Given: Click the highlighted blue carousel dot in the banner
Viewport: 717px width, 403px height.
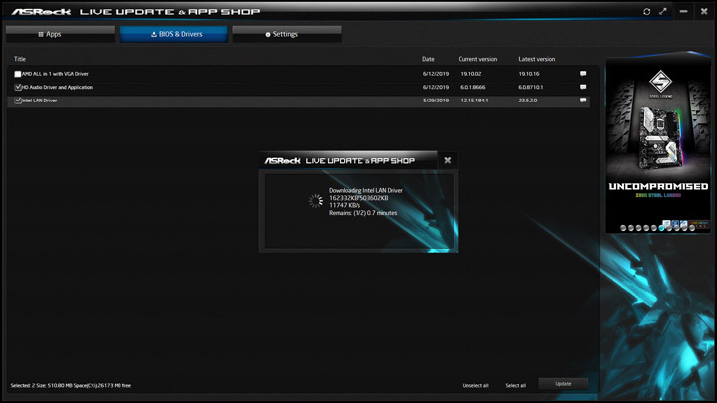Looking at the screenshot, I should point(661,228).
